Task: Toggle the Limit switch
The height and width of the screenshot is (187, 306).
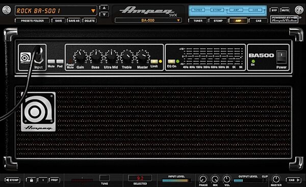Action: 154,62
